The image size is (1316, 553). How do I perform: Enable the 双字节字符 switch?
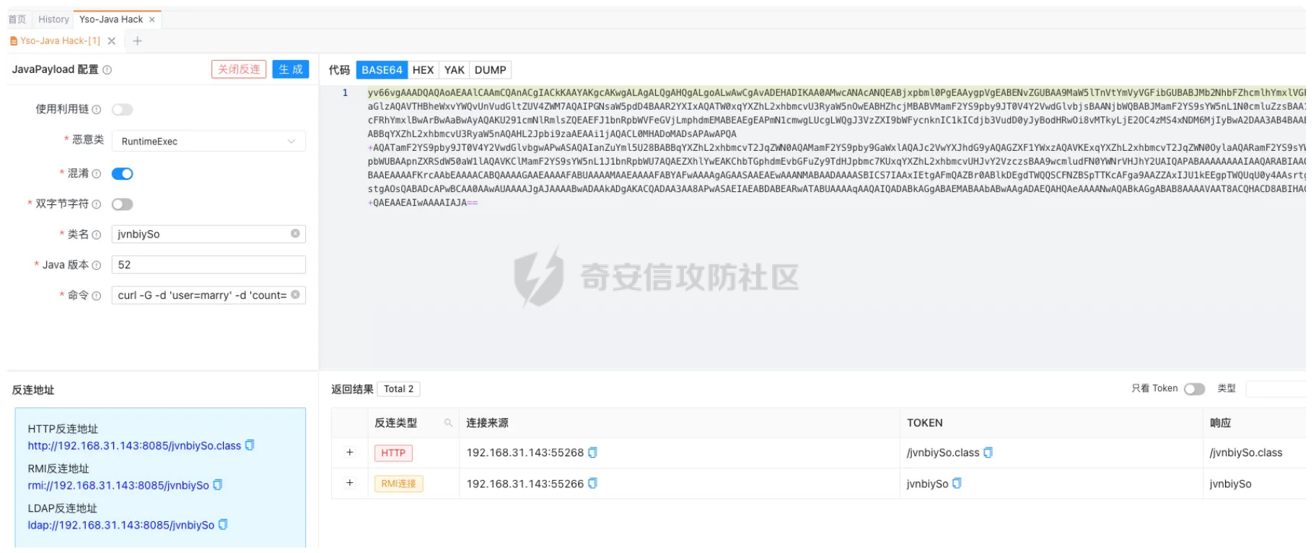pyautogui.click(x=122, y=204)
